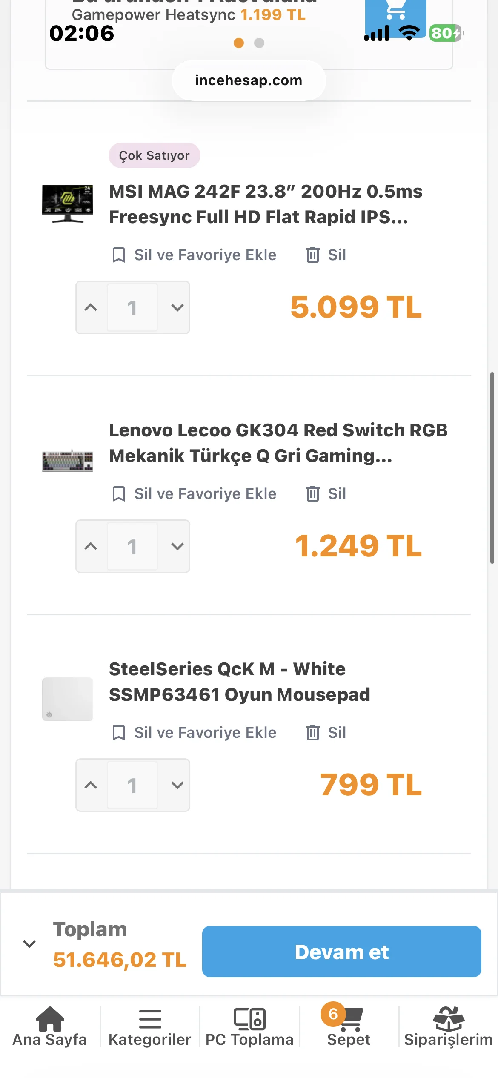This screenshot has height=1078, width=498.
Task: Delete Lenovo Lecoo GK304 keyboard via trash icon
Action: tap(312, 494)
